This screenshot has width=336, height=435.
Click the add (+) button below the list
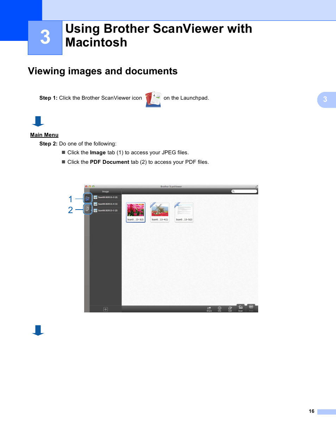point(106,309)
